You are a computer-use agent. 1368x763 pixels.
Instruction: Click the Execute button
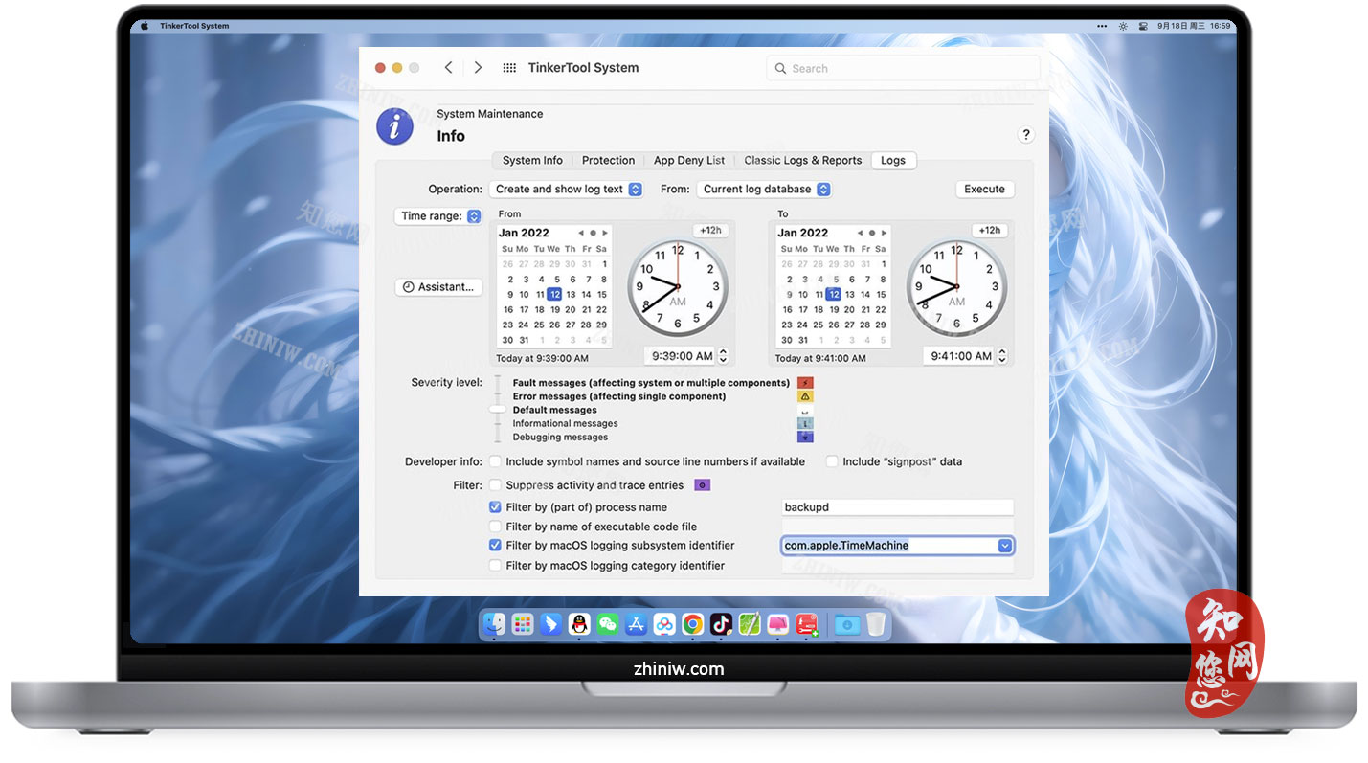coord(984,190)
